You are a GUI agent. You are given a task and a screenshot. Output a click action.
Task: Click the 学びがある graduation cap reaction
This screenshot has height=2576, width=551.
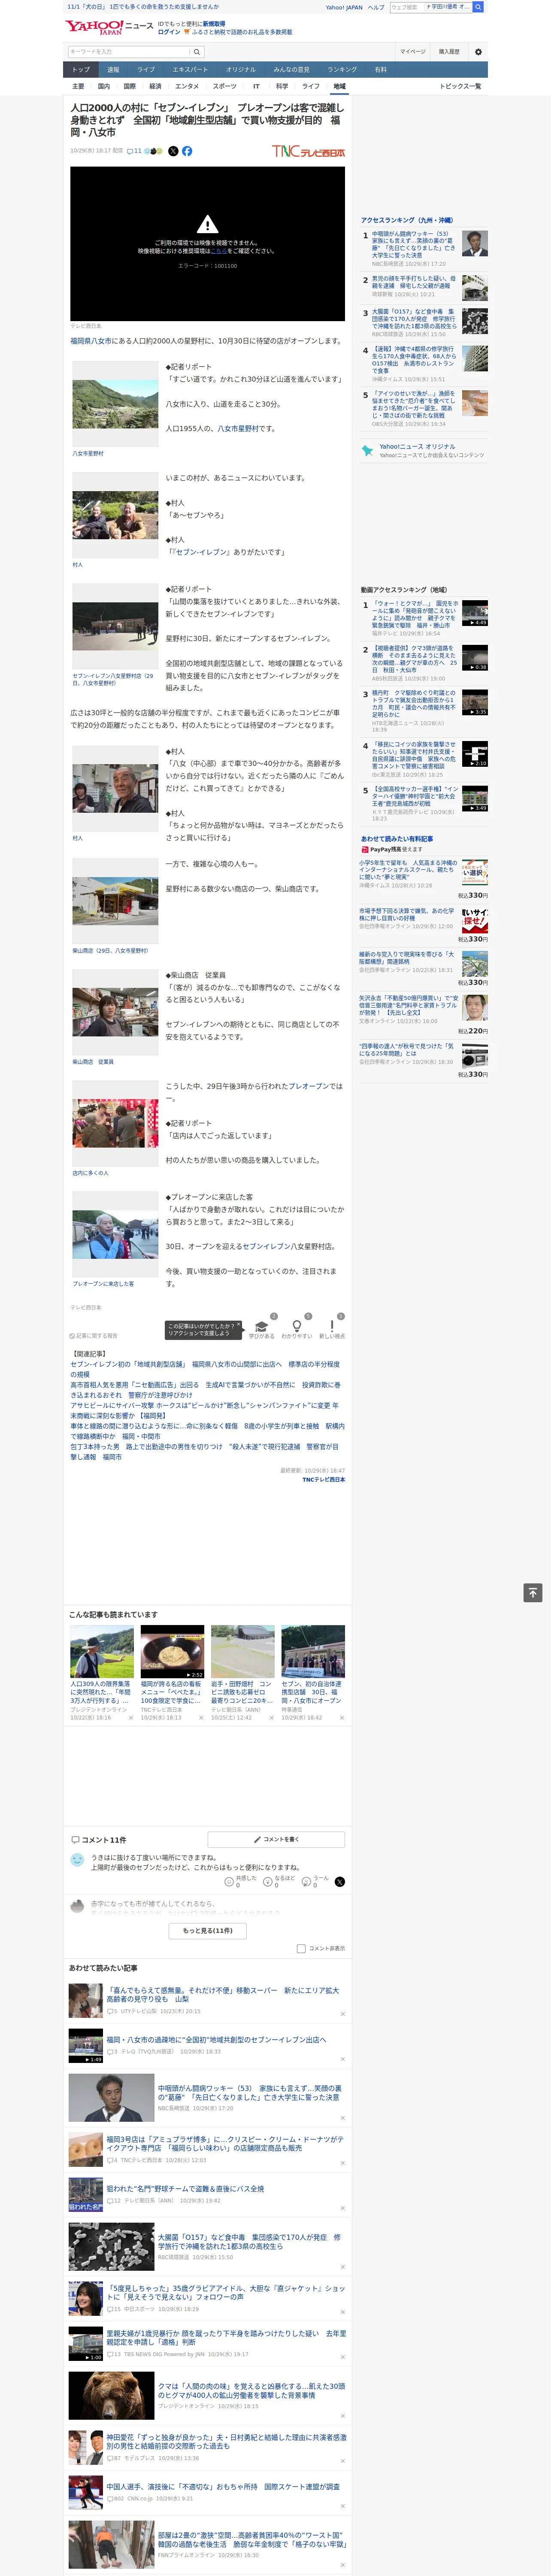coord(262,1326)
